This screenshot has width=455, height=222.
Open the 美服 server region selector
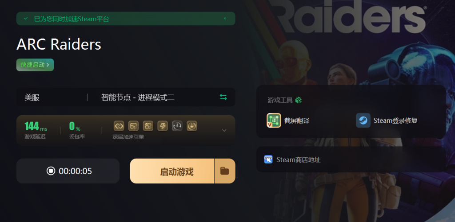point(32,97)
